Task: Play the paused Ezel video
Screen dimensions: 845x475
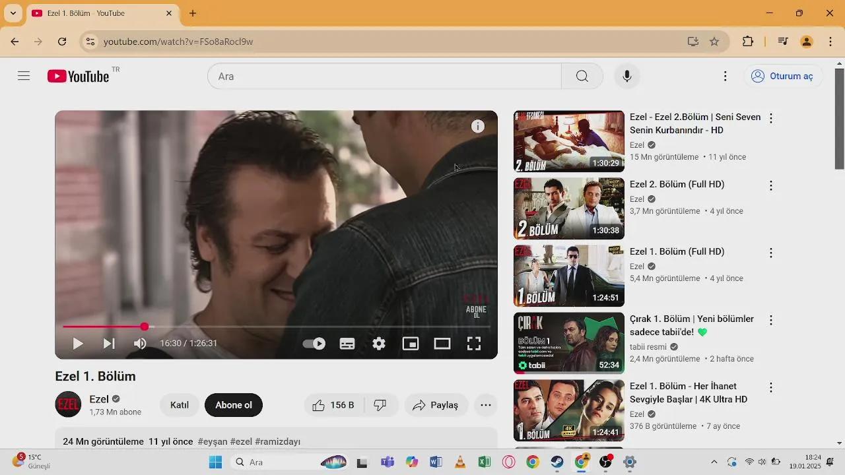Action: pyautogui.click(x=77, y=344)
